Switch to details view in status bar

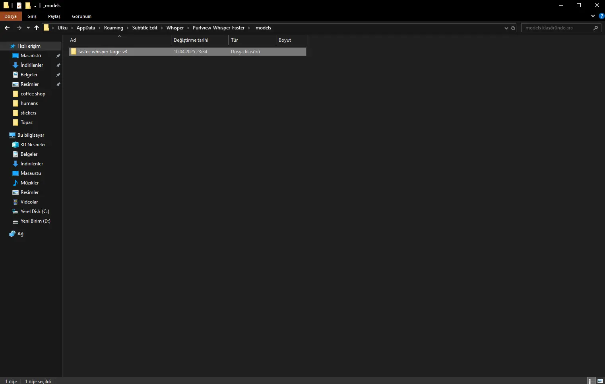pos(591,381)
